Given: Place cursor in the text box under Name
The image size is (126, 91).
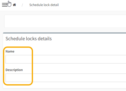Looking at the screenshot, I should 66,59.
